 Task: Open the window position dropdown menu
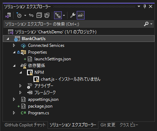coord(139,6)
